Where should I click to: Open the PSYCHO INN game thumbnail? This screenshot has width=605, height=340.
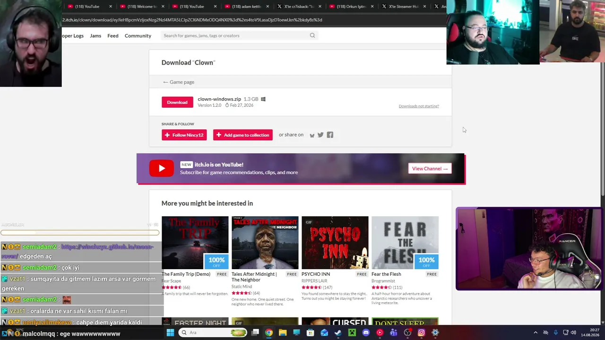coord(335,243)
